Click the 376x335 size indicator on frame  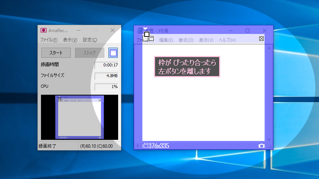coord(156,145)
